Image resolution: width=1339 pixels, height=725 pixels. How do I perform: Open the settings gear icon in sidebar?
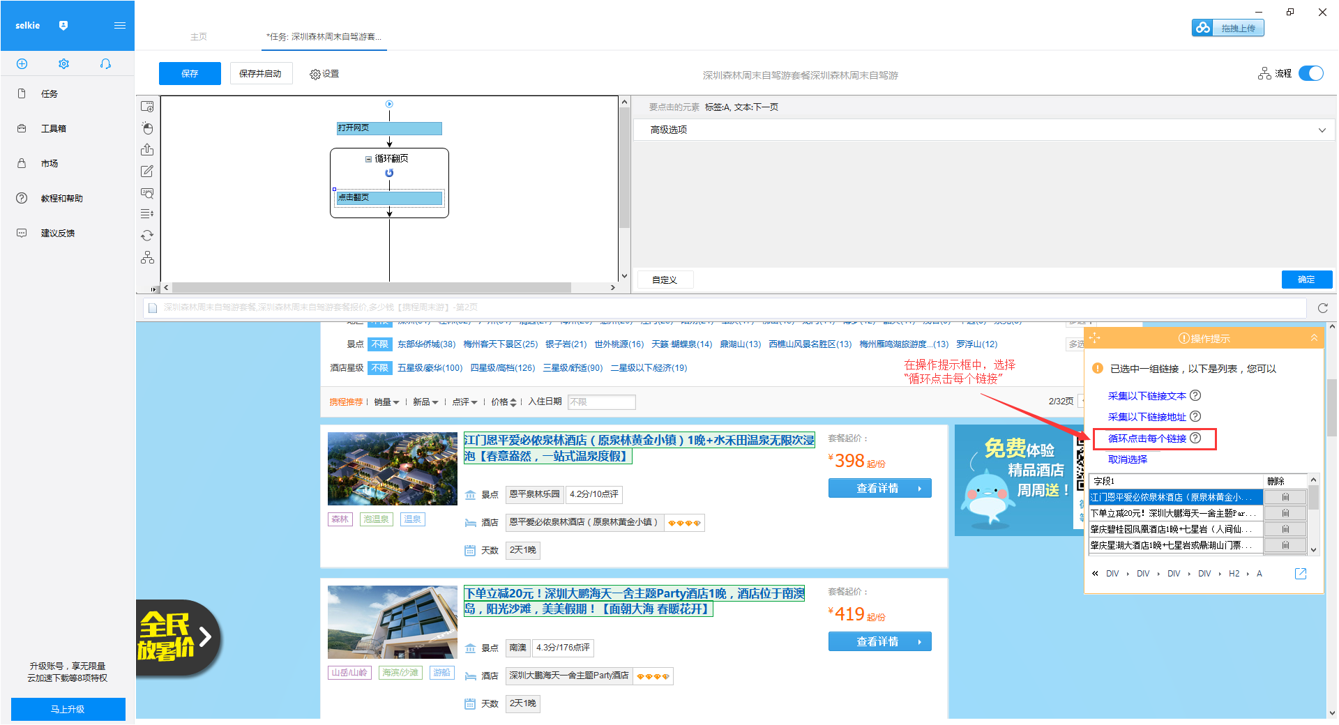point(63,63)
